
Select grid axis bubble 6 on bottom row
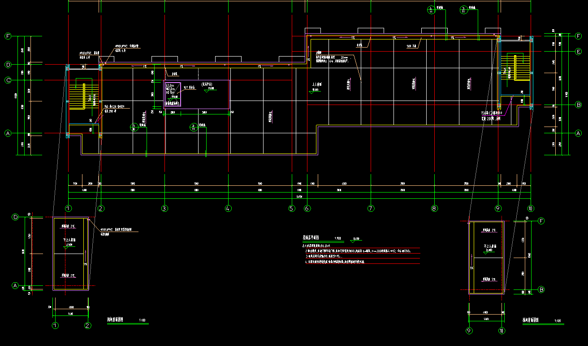(x=307, y=208)
